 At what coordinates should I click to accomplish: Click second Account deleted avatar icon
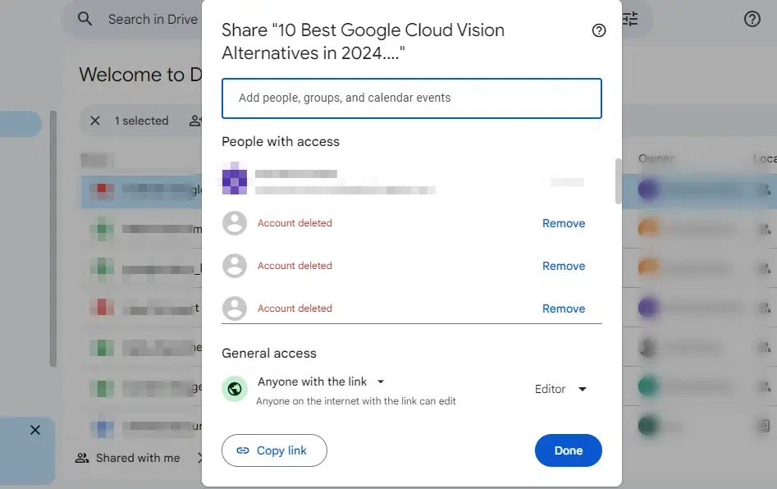coord(235,266)
